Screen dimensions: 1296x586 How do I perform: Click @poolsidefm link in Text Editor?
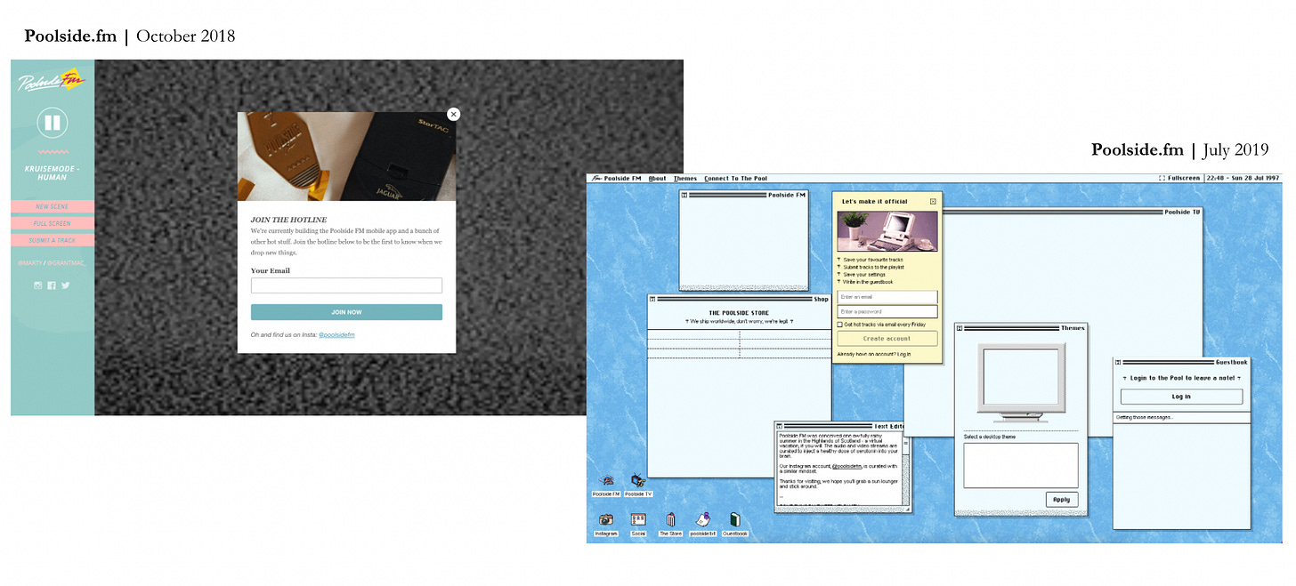(847, 465)
